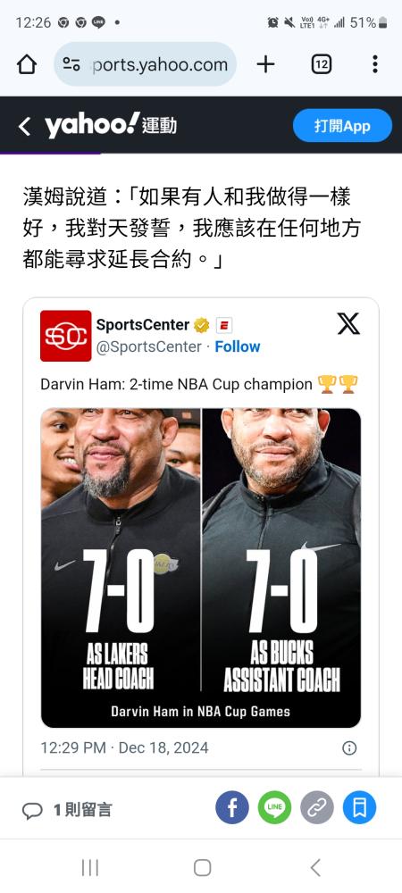This screenshot has width=402, height=893.
Task: Open Darvin Ham NBA Cup image
Action: 201,568
